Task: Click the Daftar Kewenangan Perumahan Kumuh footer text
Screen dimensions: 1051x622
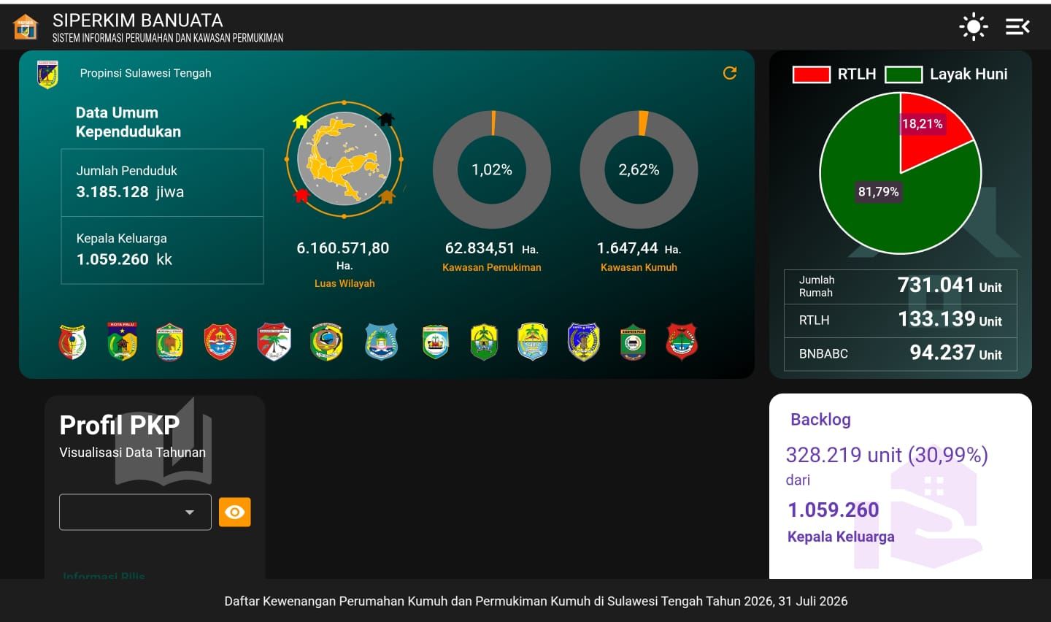Action: coord(536,602)
